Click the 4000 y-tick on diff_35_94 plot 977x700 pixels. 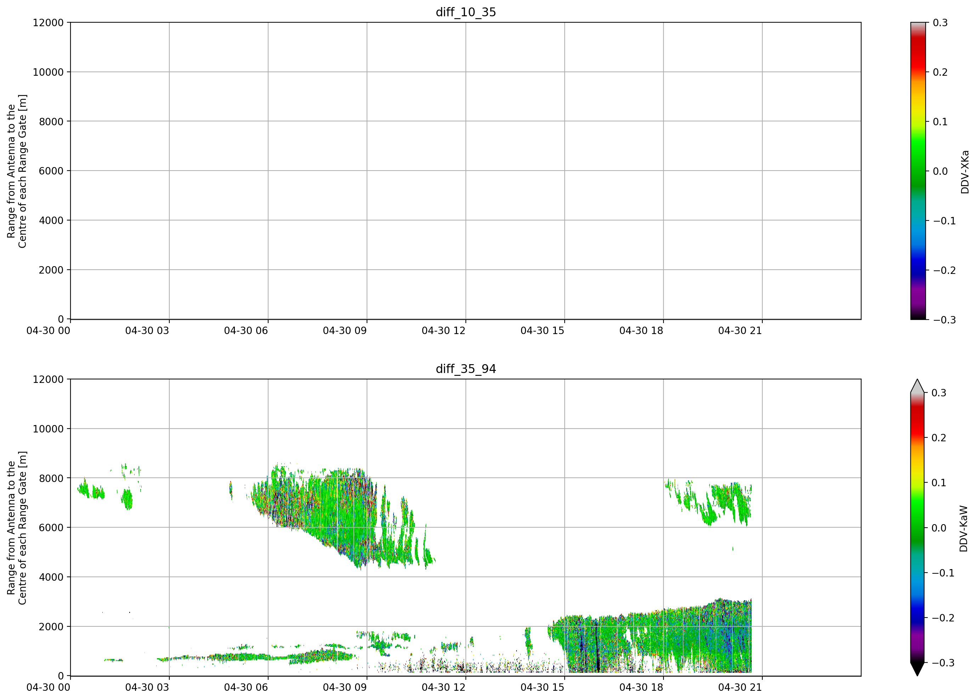(51, 577)
